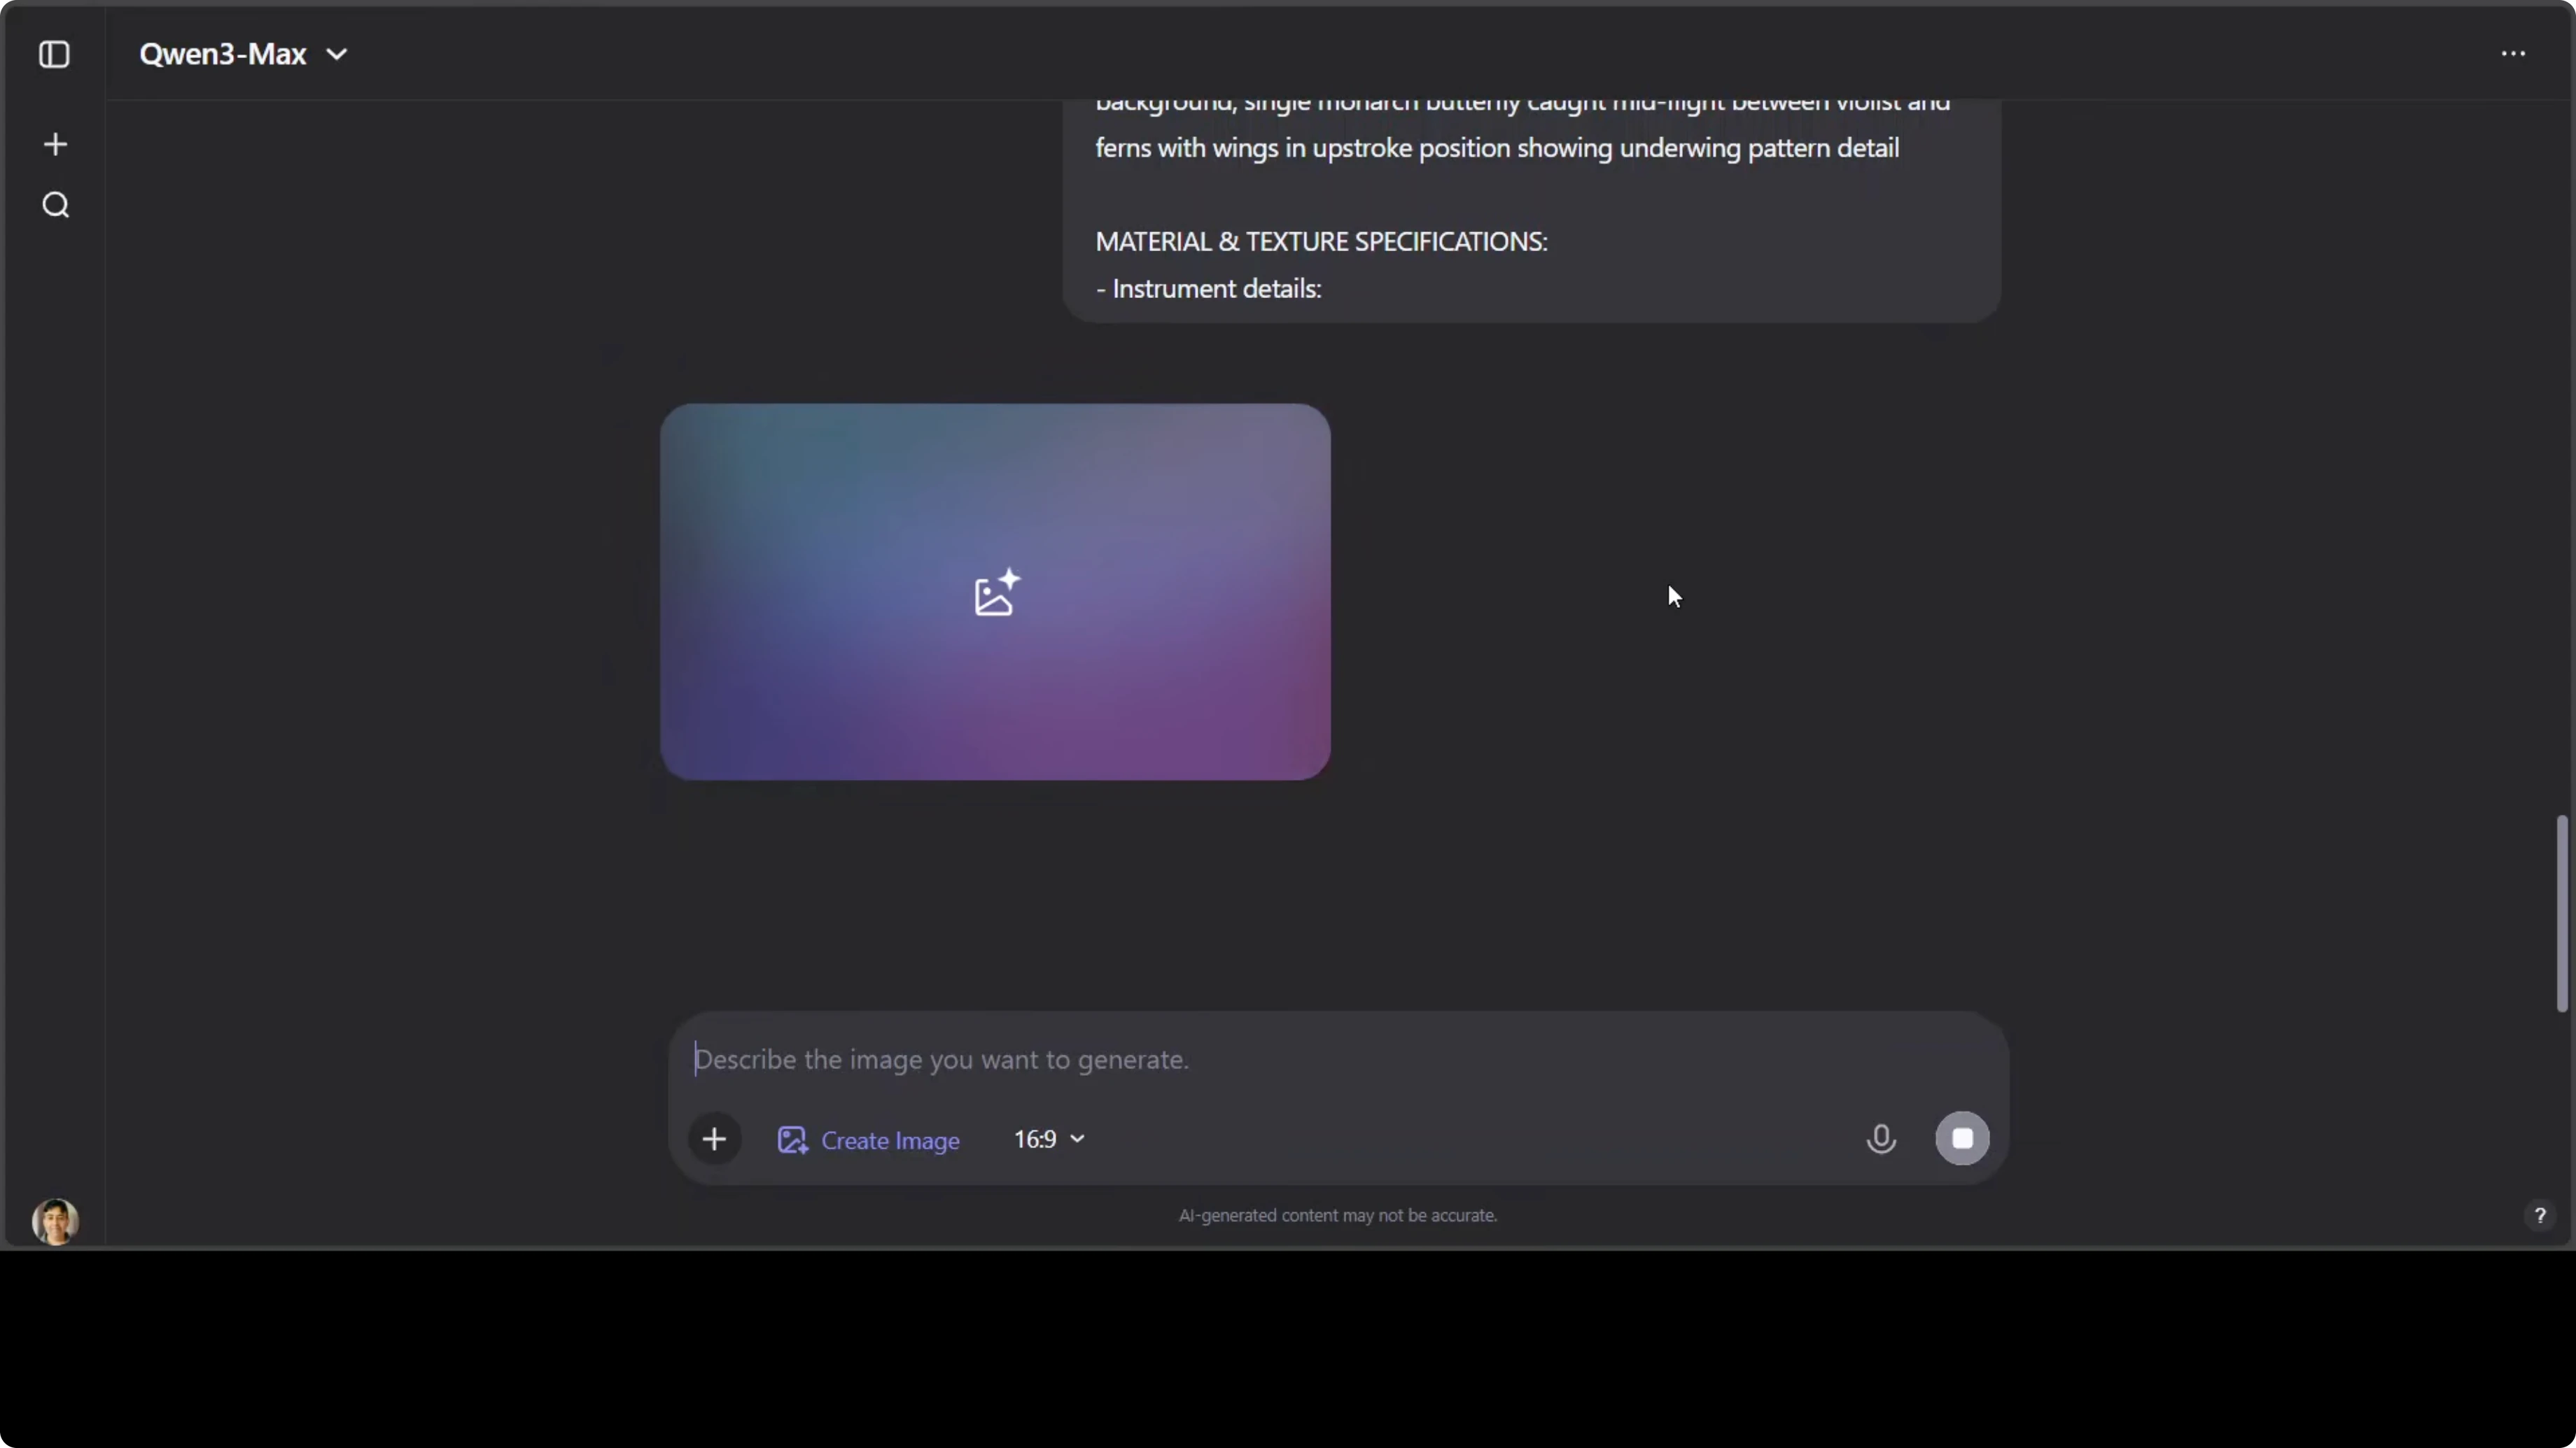This screenshot has height=1448, width=2576.
Task: Click the attachment plus button in input box
Action: coord(714,1140)
